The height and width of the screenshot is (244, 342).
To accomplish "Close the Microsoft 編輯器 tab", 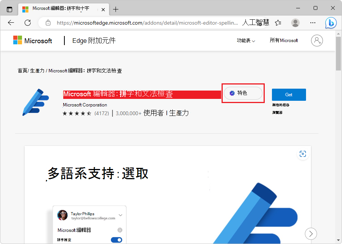I will (103, 9).
